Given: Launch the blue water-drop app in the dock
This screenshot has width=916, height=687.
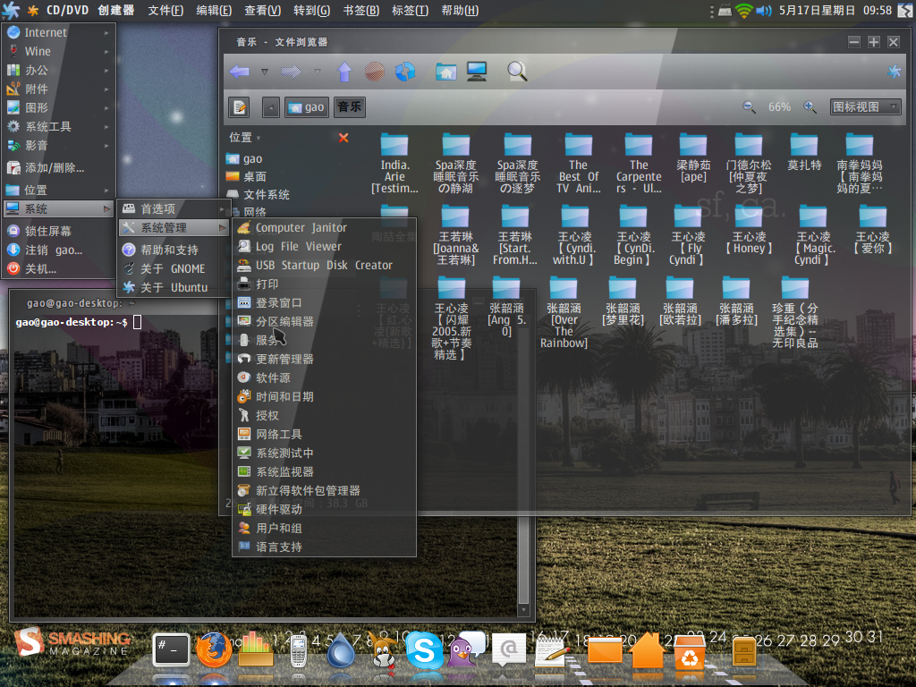Looking at the screenshot, I should (341, 651).
